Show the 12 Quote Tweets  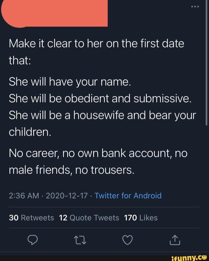tap(89, 217)
